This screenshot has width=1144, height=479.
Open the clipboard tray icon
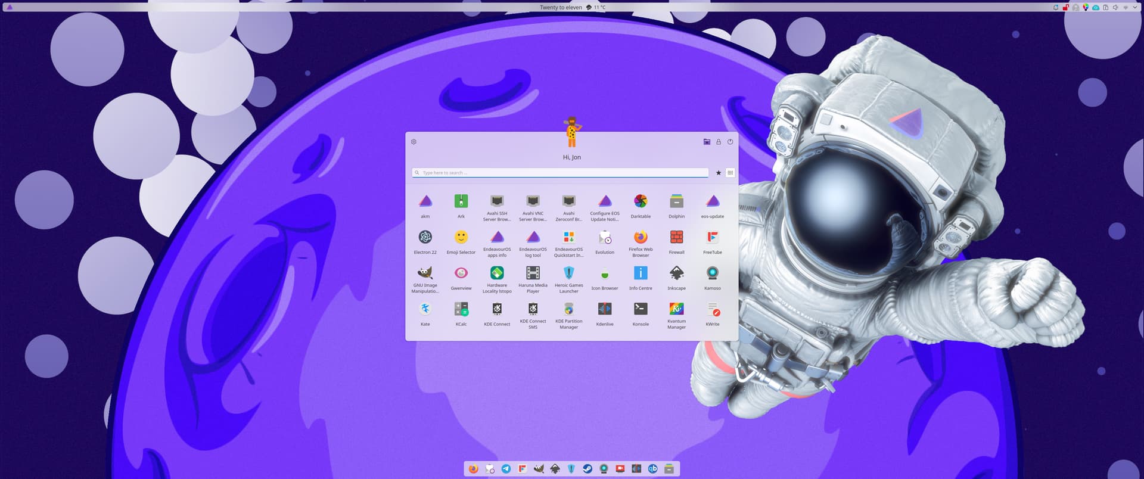[1105, 7]
